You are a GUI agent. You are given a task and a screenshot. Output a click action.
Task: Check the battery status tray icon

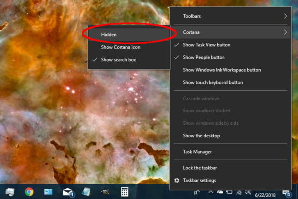(x=229, y=192)
